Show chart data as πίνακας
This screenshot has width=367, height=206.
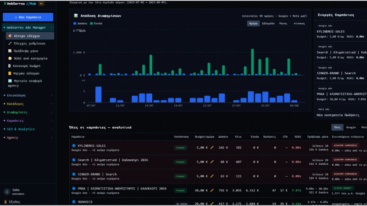[x=299, y=23]
